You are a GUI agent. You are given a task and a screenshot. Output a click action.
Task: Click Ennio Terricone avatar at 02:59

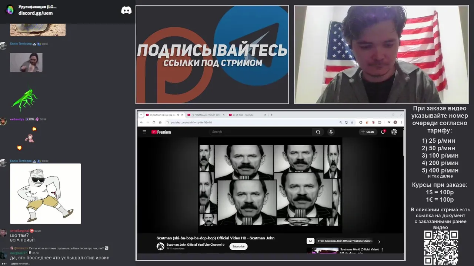click(3, 46)
